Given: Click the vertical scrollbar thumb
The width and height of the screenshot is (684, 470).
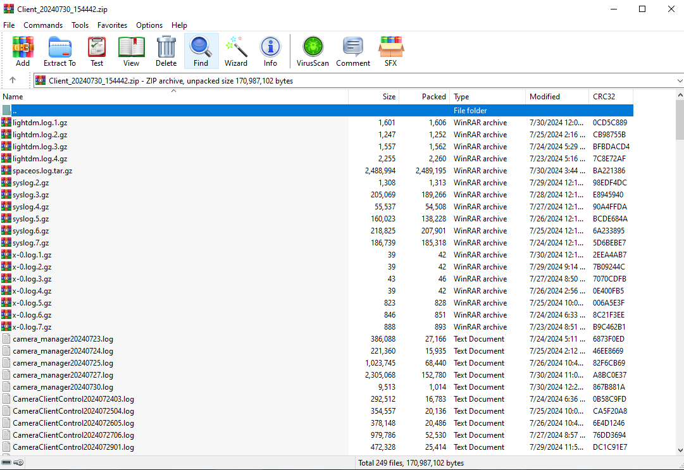Looking at the screenshot, I should tap(680, 120).
